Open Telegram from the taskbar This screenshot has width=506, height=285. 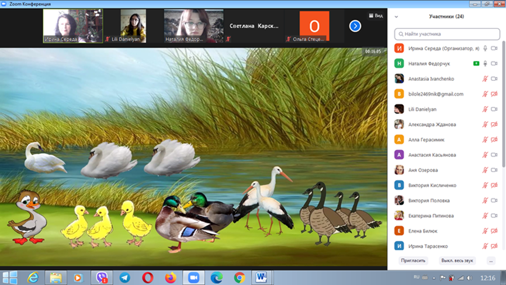pos(124,277)
